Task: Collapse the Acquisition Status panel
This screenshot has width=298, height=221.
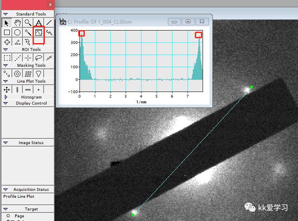Action: (5, 190)
